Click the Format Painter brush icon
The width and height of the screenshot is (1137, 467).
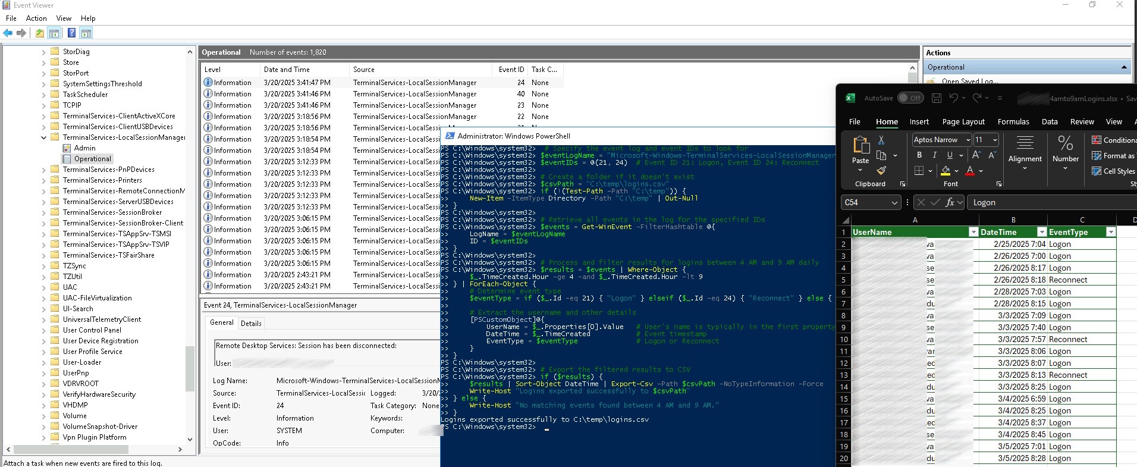pyautogui.click(x=881, y=171)
